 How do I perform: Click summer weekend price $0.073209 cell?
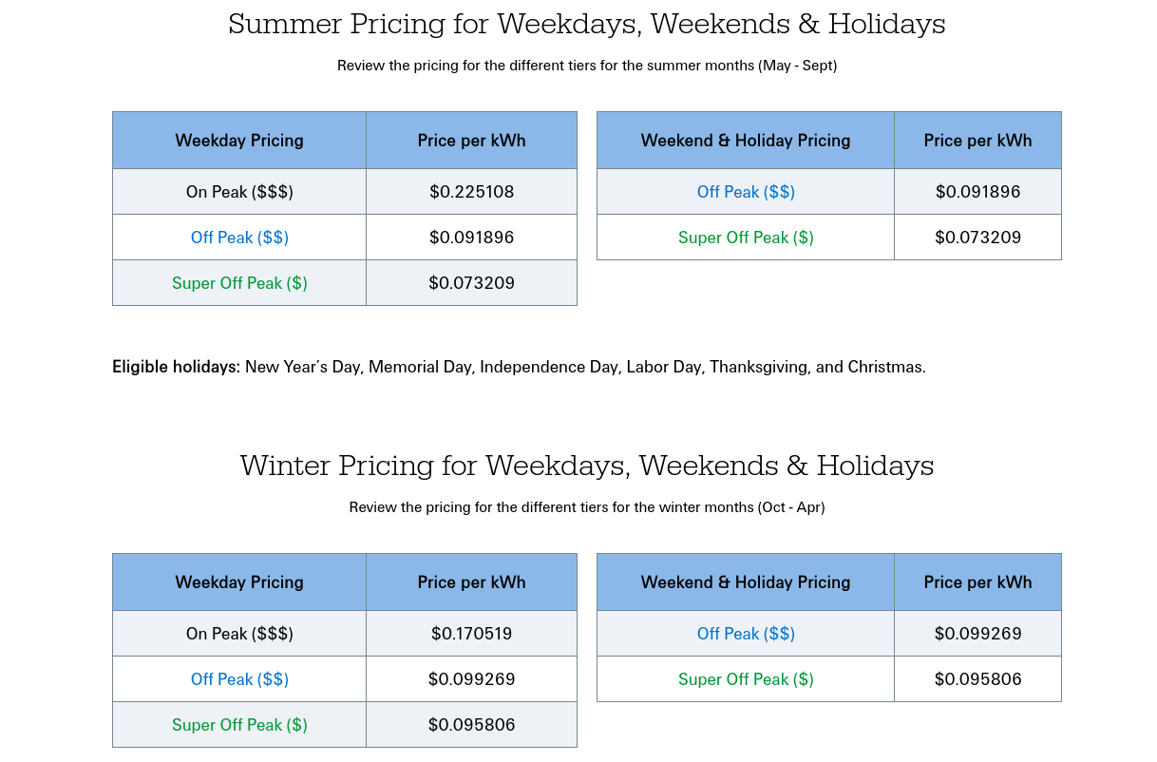[977, 238]
